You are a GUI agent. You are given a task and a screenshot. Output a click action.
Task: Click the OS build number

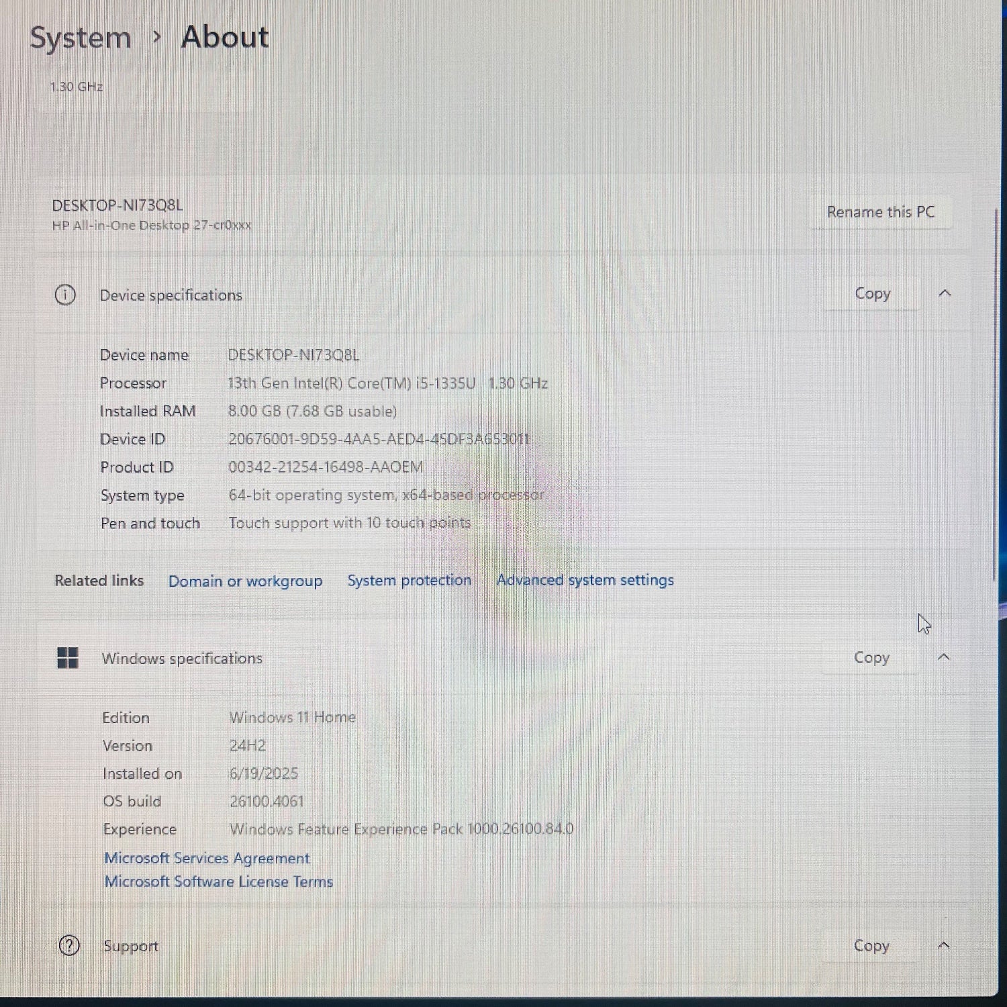(267, 801)
